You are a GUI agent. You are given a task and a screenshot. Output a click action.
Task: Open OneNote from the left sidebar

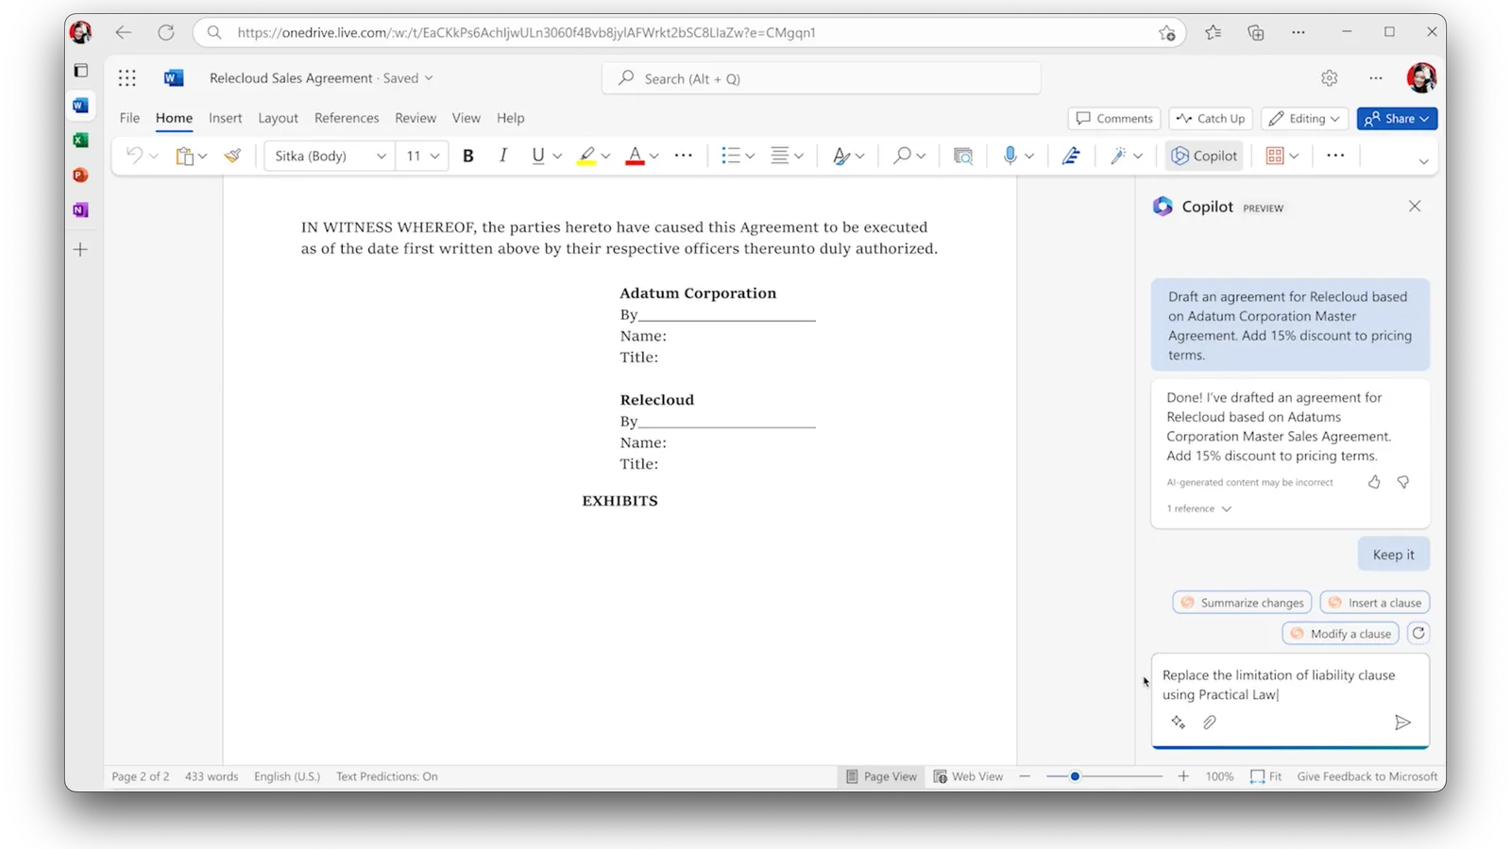[80, 210]
